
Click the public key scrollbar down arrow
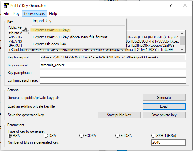click(x=182, y=50)
